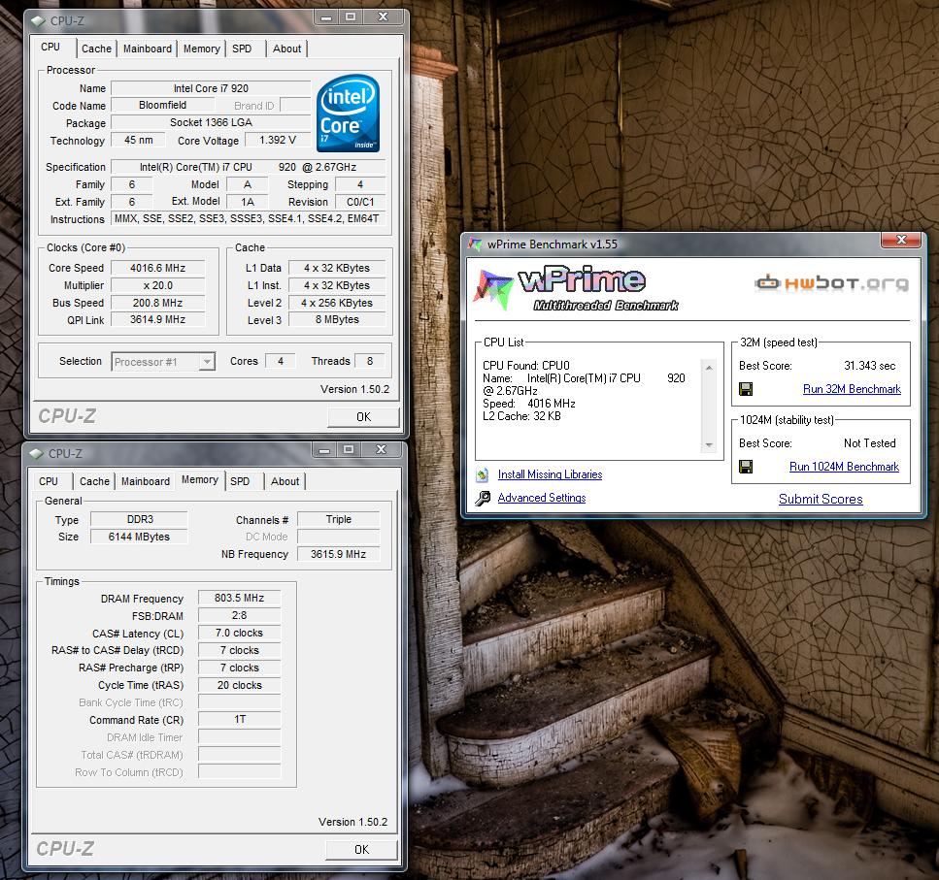Close the wPrime Benchmark window

pyautogui.click(x=902, y=240)
